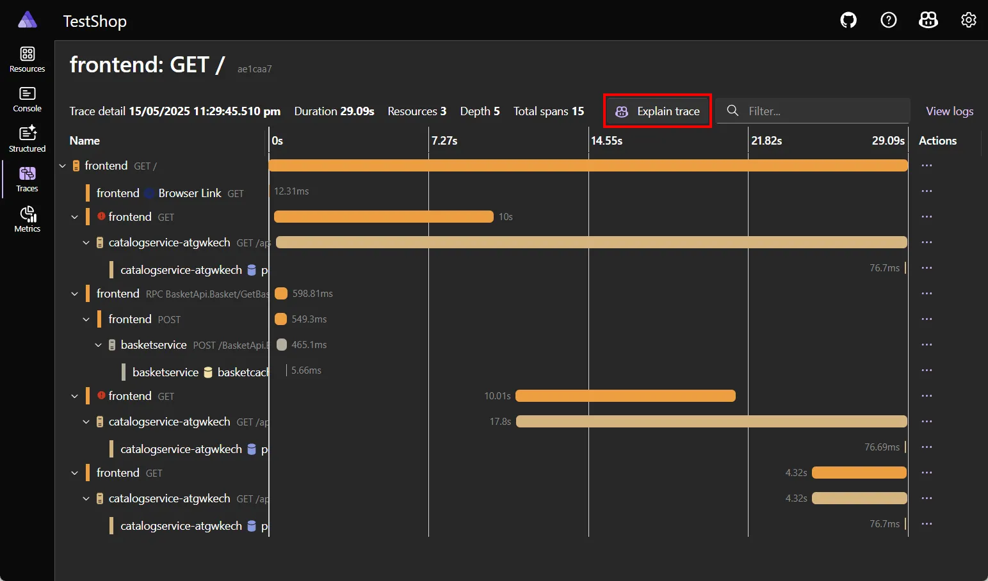Open the actions menu for the basketcache span
This screenshot has width=988, height=581.
927,370
